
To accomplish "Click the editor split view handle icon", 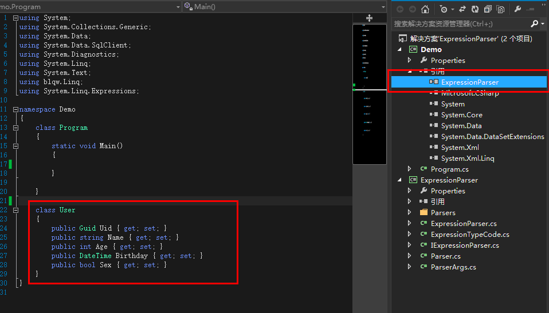I will tap(369, 18).
